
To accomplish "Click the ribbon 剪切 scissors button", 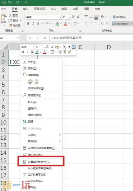I will 13,15.
